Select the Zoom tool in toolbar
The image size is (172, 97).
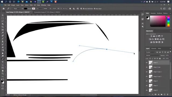point(3,74)
